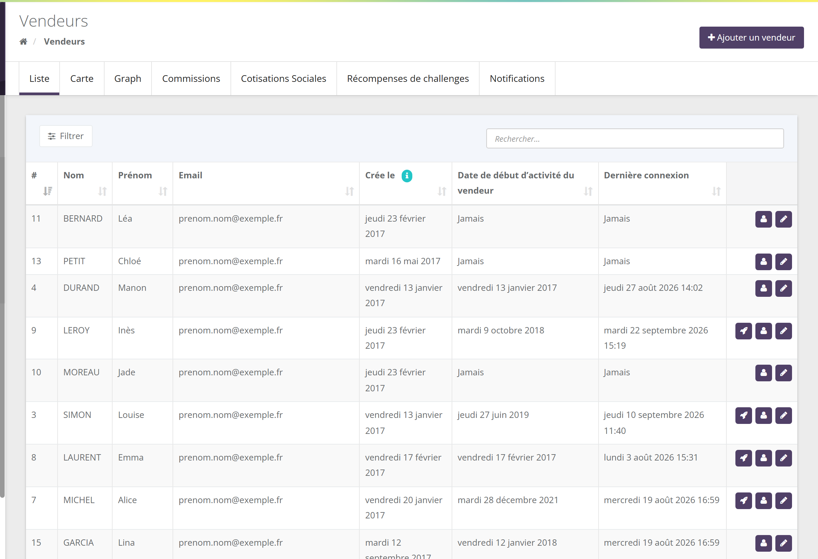Switch to the Carte tab
This screenshot has width=818, height=559.
tap(82, 79)
